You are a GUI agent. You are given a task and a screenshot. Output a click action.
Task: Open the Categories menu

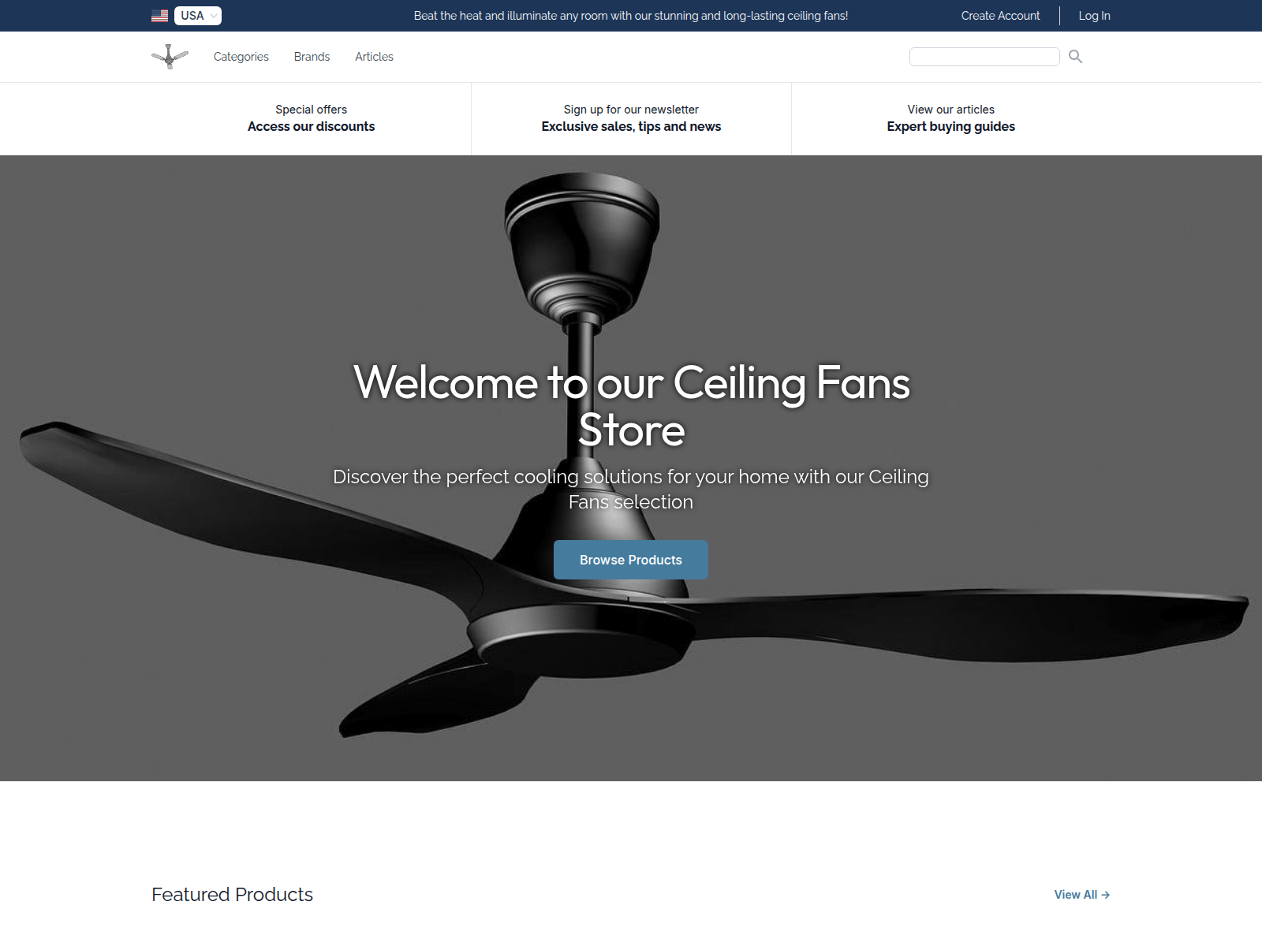[x=240, y=56]
